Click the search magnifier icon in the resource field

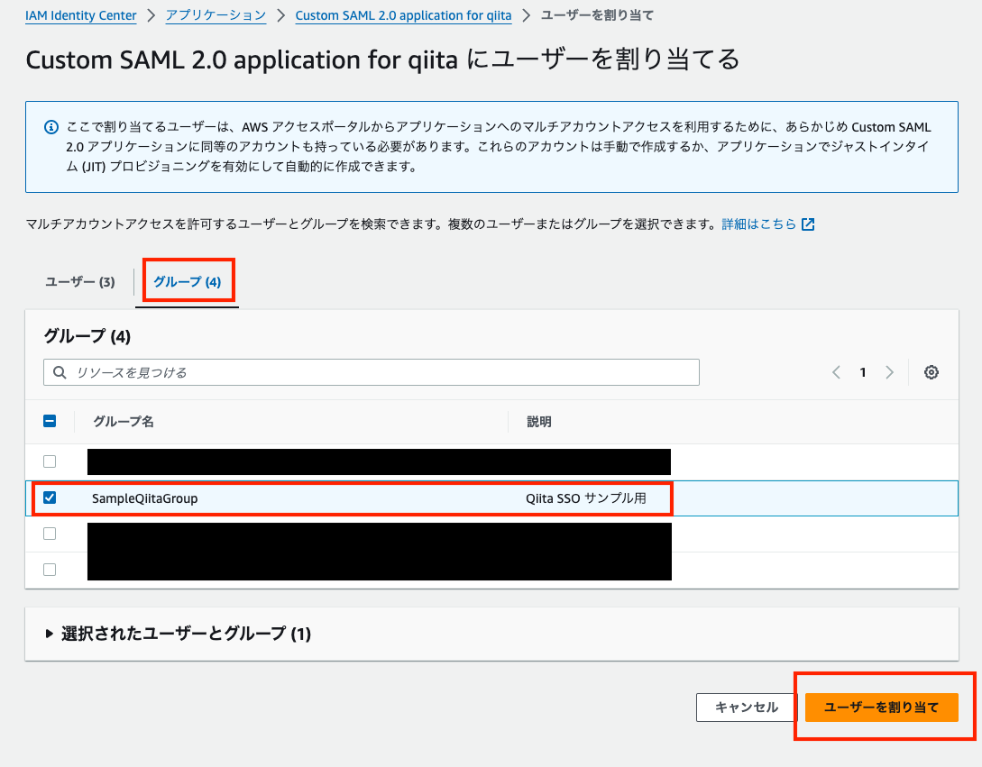click(x=60, y=372)
